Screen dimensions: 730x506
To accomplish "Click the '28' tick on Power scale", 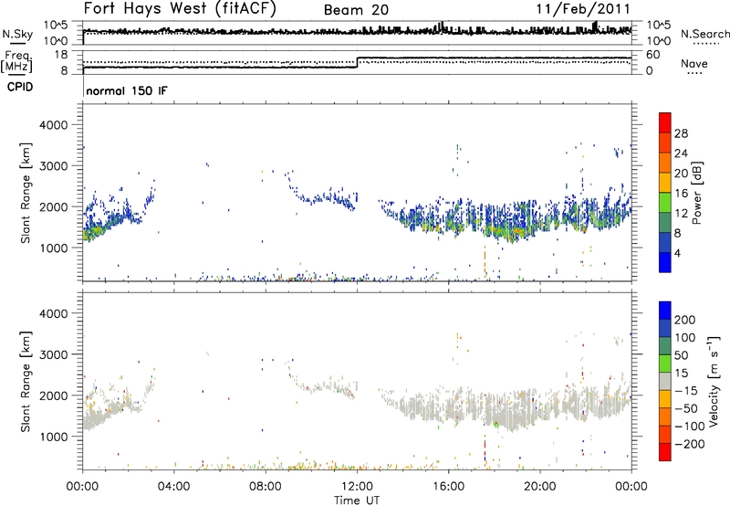I will [681, 133].
